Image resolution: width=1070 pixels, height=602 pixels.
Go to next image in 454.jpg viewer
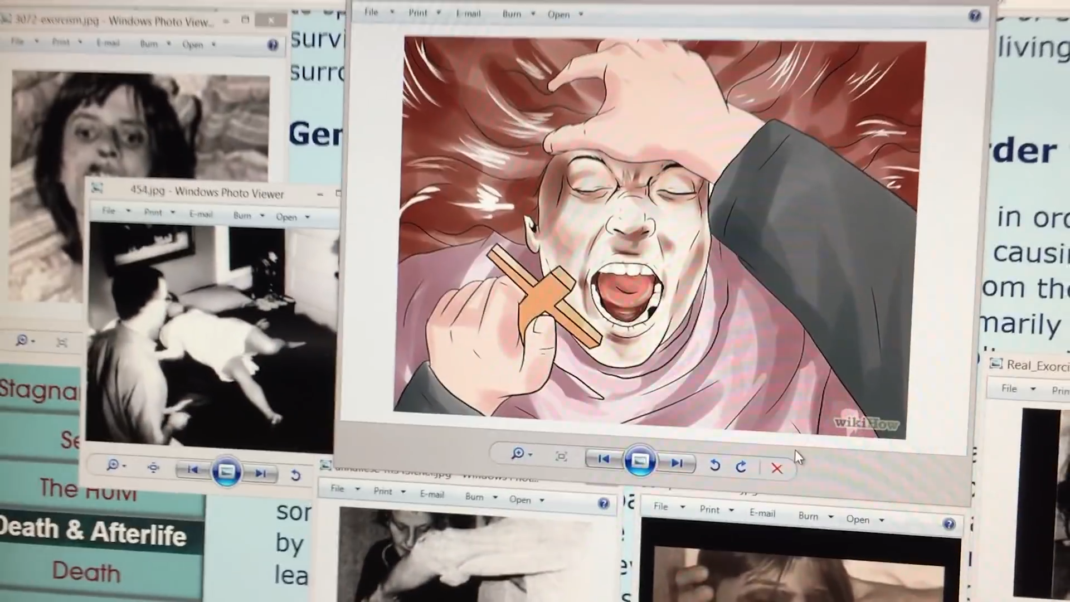coord(261,474)
